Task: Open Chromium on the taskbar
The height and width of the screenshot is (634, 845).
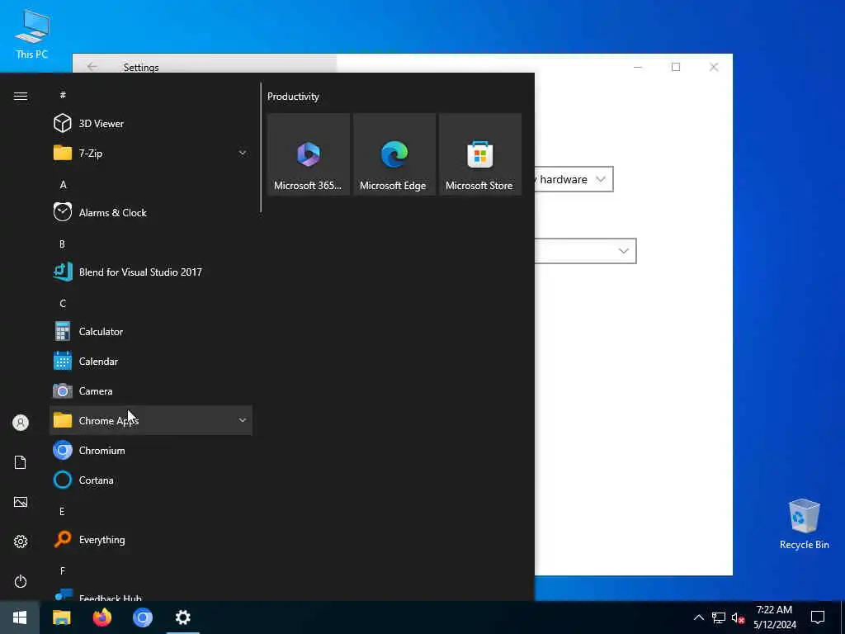Action: coord(143,617)
